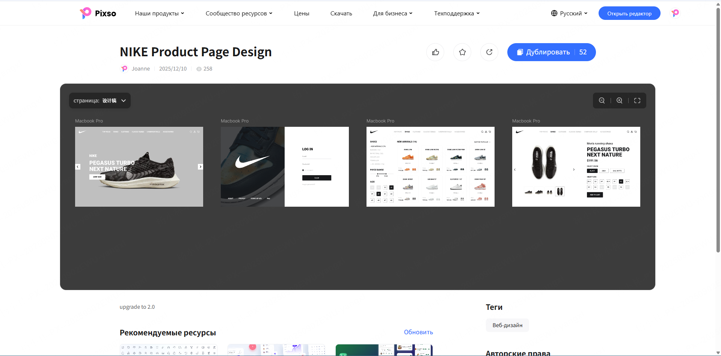Open the hero banner Macbook Pro frame
Image resolution: width=721 pixels, height=356 pixels.
click(139, 167)
